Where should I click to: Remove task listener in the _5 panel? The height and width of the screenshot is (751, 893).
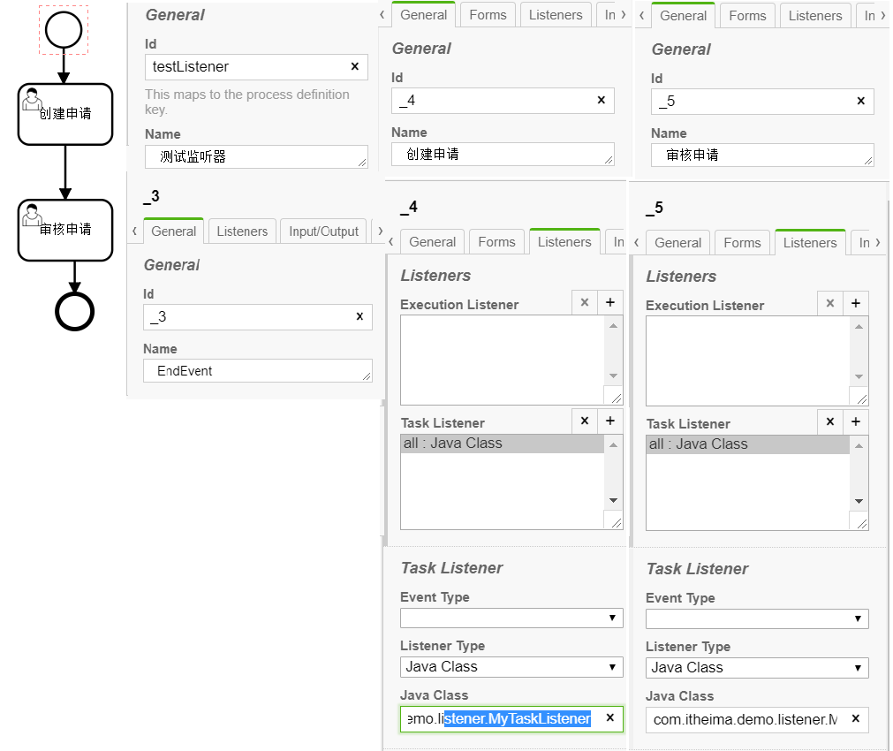(x=829, y=421)
